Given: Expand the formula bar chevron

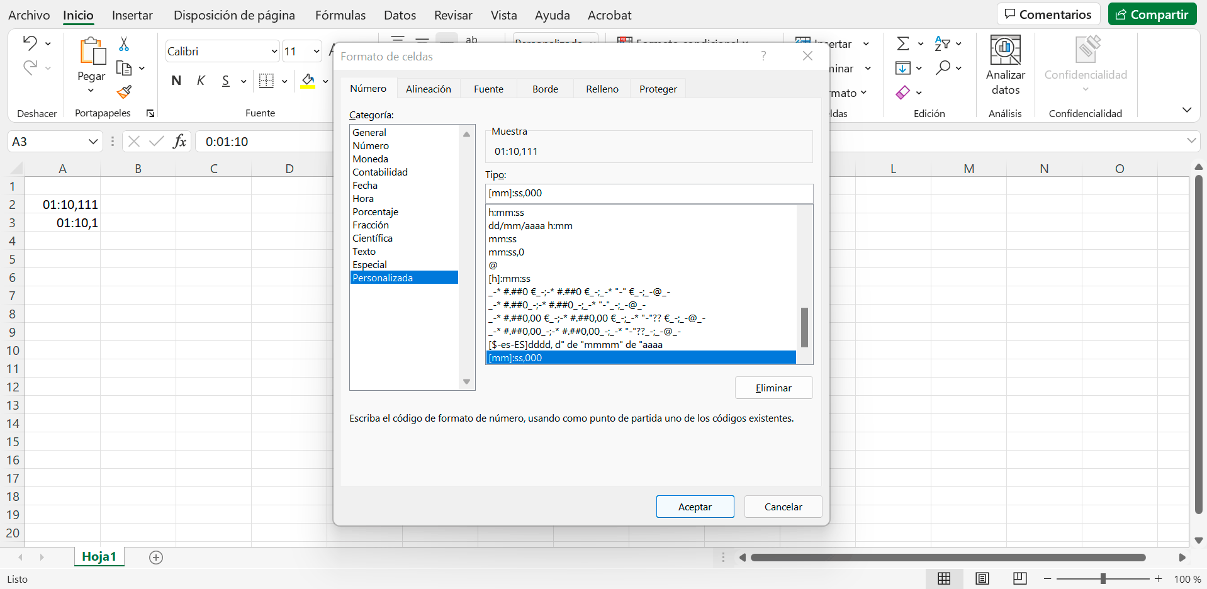Looking at the screenshot, I should point(1191,141).
